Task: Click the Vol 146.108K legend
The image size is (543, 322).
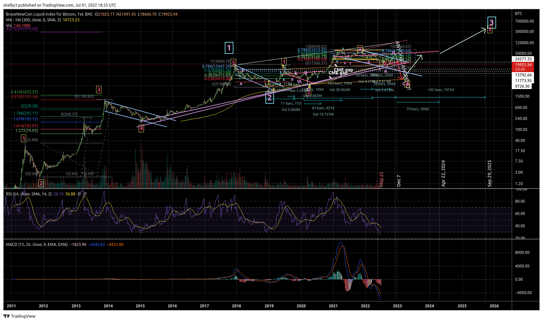Action: (18, 25)
